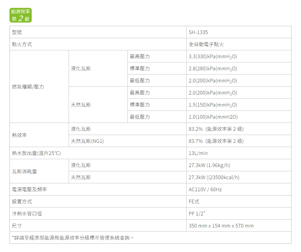Click the green 能源效率 第2級 badge
The image size is (301, 252).
21,15
